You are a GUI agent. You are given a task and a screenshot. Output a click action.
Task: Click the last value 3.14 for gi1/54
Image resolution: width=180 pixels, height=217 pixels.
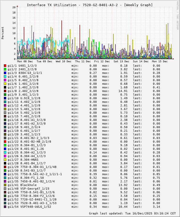click(x=156, y=207)
